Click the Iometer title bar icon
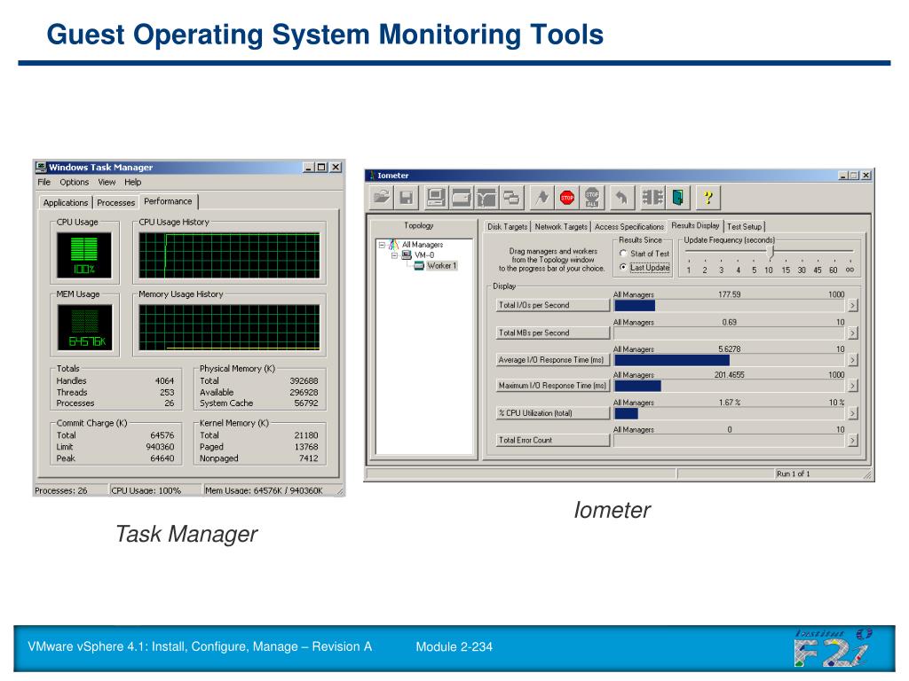909x681 pixels. click(x=372, y=175)
